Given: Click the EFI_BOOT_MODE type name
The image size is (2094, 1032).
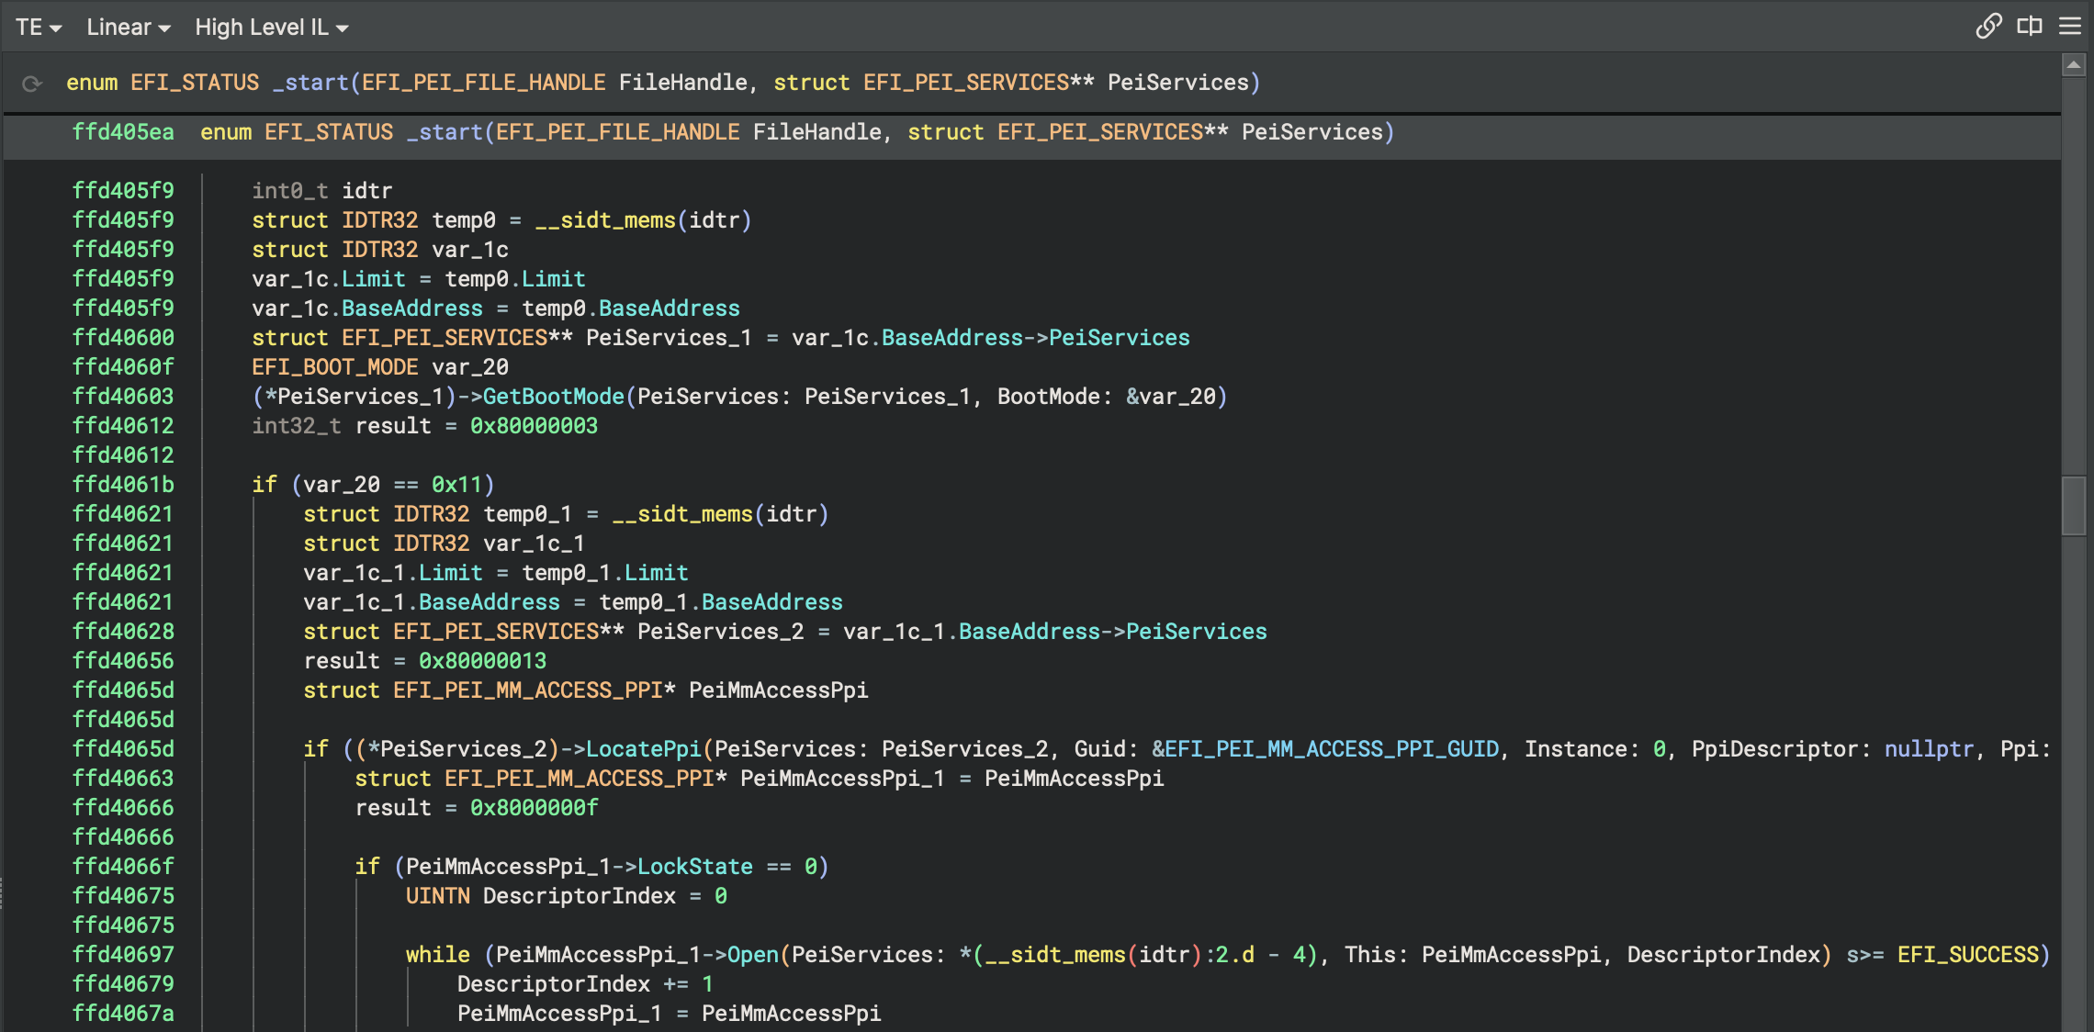Looking at the screenshot, I should pos(334,367).
